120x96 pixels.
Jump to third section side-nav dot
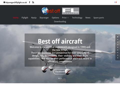(x=118, y=42)
